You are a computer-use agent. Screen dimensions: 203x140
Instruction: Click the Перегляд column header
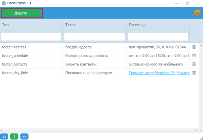(158, 25)
